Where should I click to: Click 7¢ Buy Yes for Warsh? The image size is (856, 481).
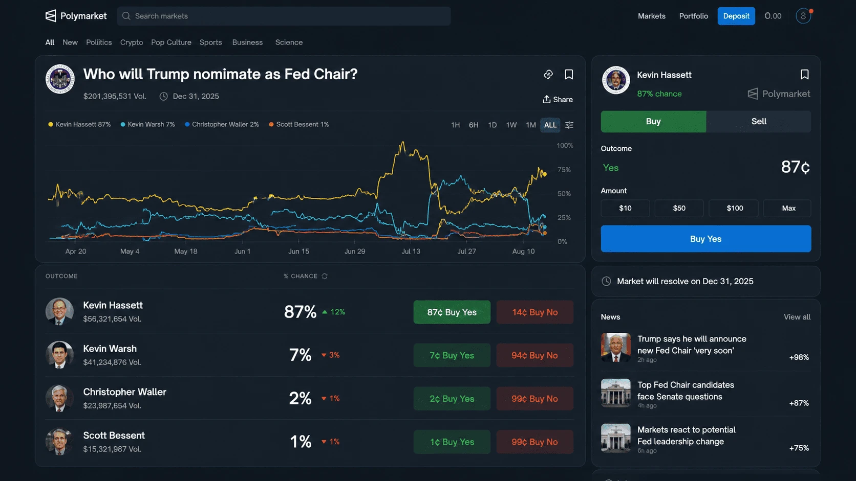(452, 355)
